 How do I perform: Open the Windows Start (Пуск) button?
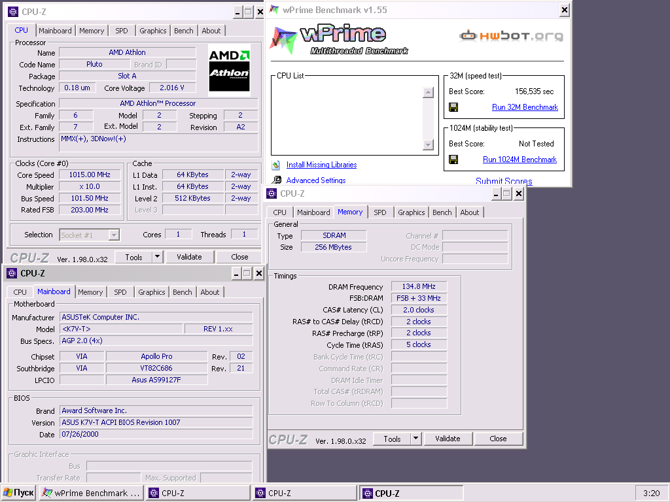click(x=18, y=493)
